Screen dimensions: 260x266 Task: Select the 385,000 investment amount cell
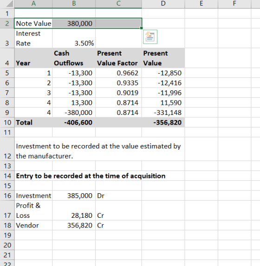[74, 196]
